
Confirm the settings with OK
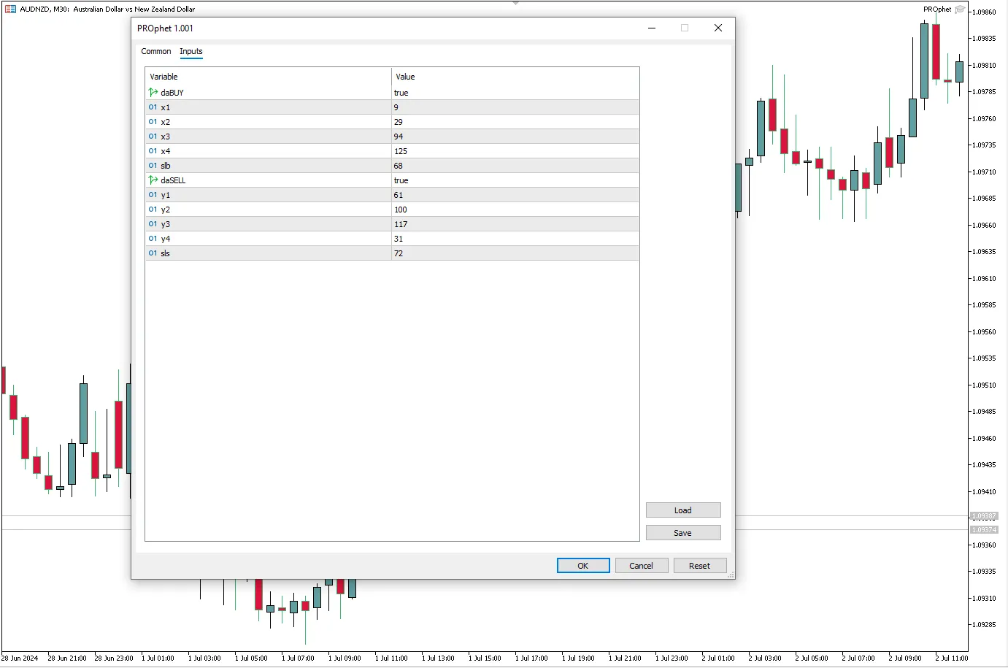(583, 566)
